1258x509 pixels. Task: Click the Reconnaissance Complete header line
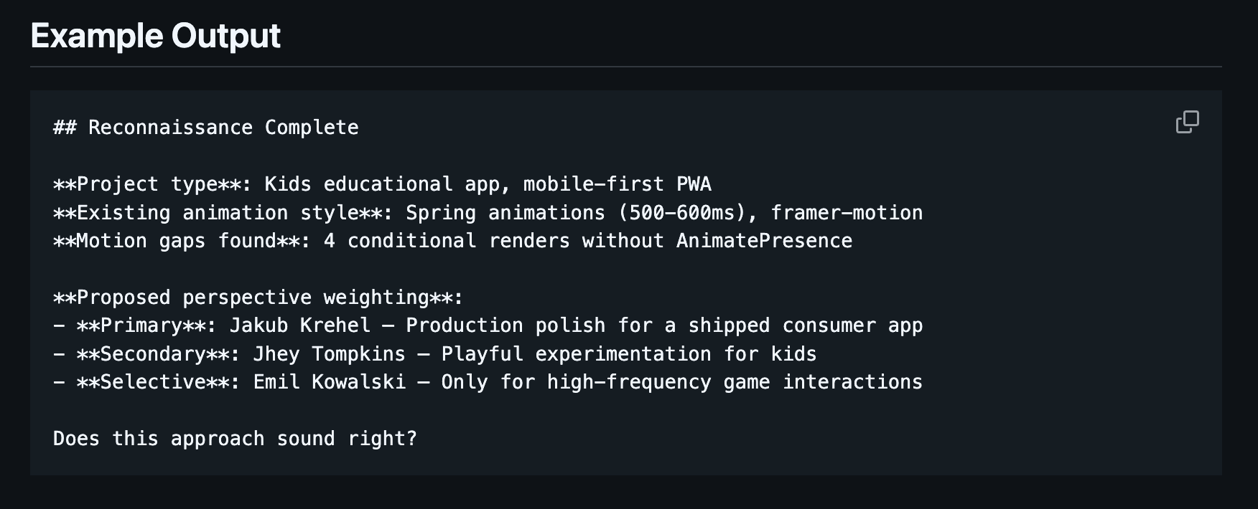tap(205, 128)
